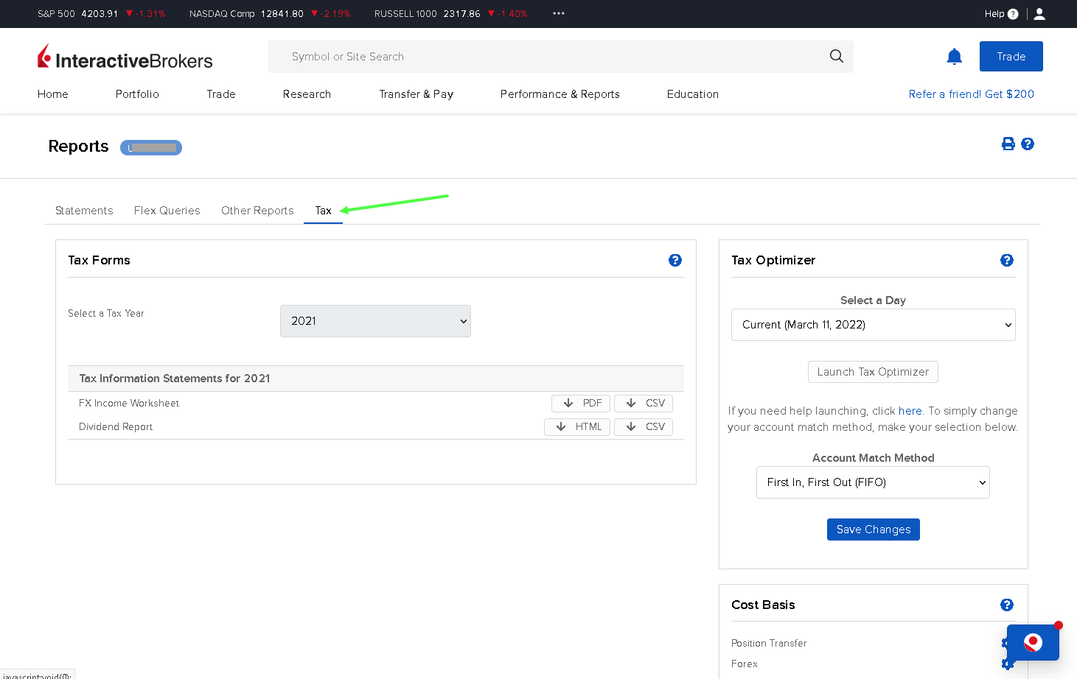Download Dividend Report as HTML
The height and width of the screenshot is (679, 1077).
coord(577,426)
